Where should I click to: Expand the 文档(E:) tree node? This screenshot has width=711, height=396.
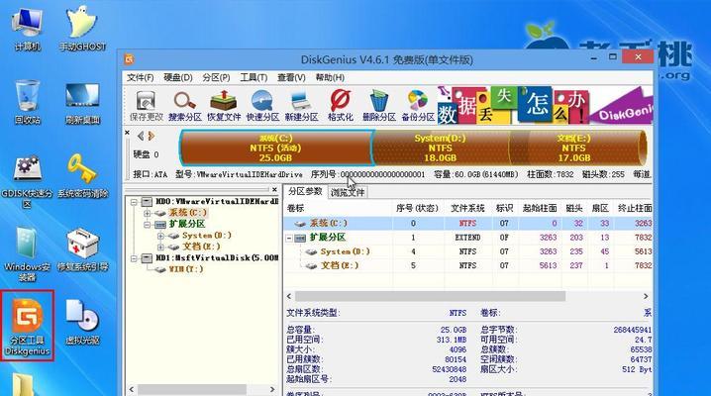[x=160, y=247]
